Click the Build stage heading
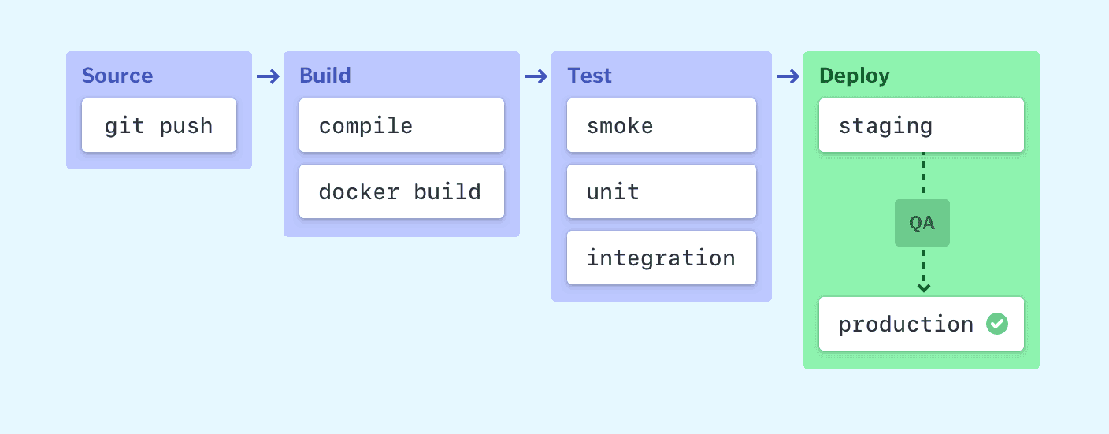Image resolution: width=1109 pixels, height=434 pixels. pyautogui.click(x=325, y=76)
